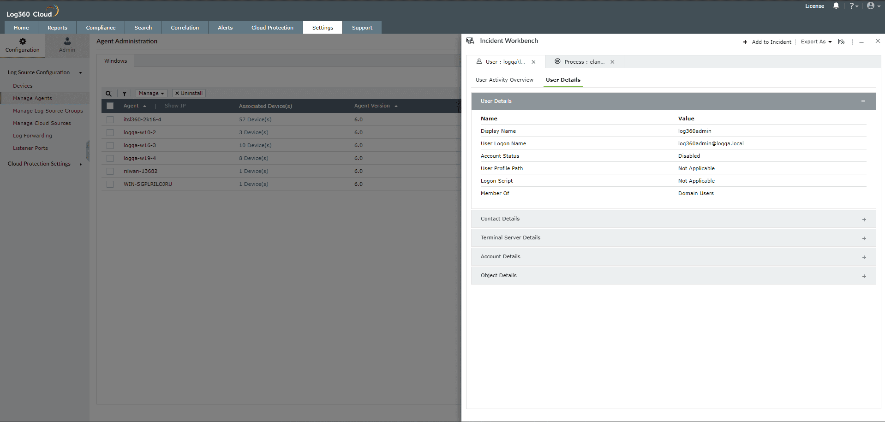This screenshot has width=885, height=422.
Task: Click the Log360 Cloud logo
Action: click(x=32, y=11)
